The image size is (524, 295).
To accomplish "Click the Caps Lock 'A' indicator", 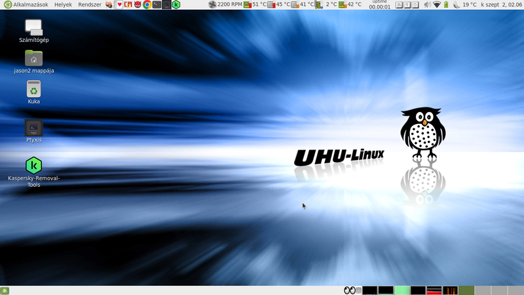I will pyautogui.click(x=399, y=5).
